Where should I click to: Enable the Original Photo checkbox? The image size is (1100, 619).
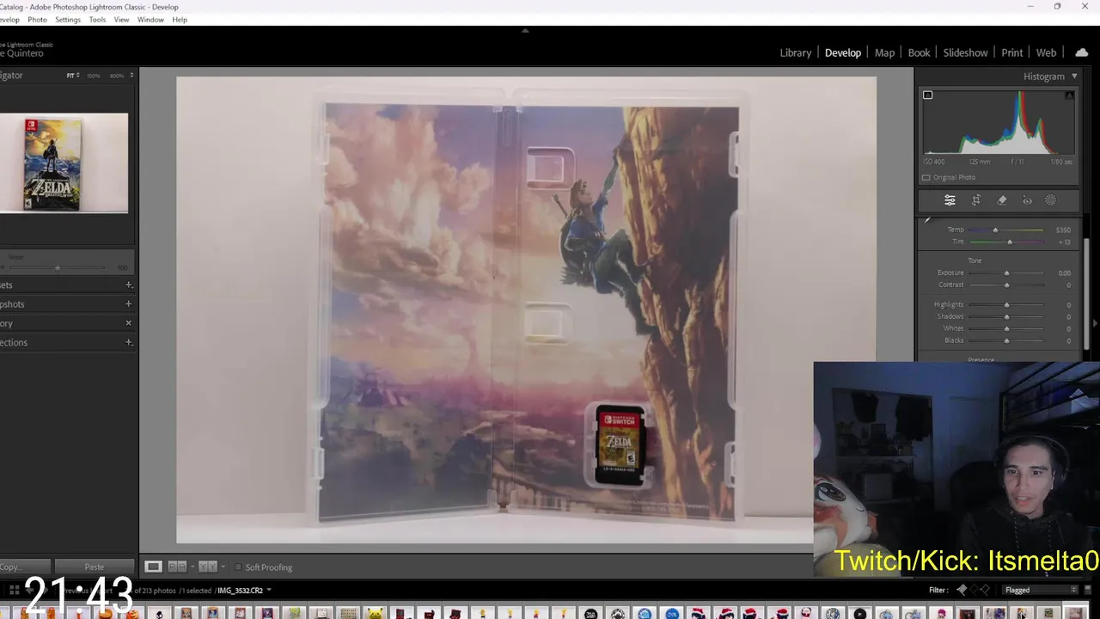[x=926, y=178]
